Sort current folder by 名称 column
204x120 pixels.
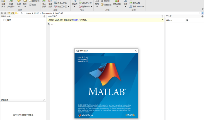click(x=10, y=20)
